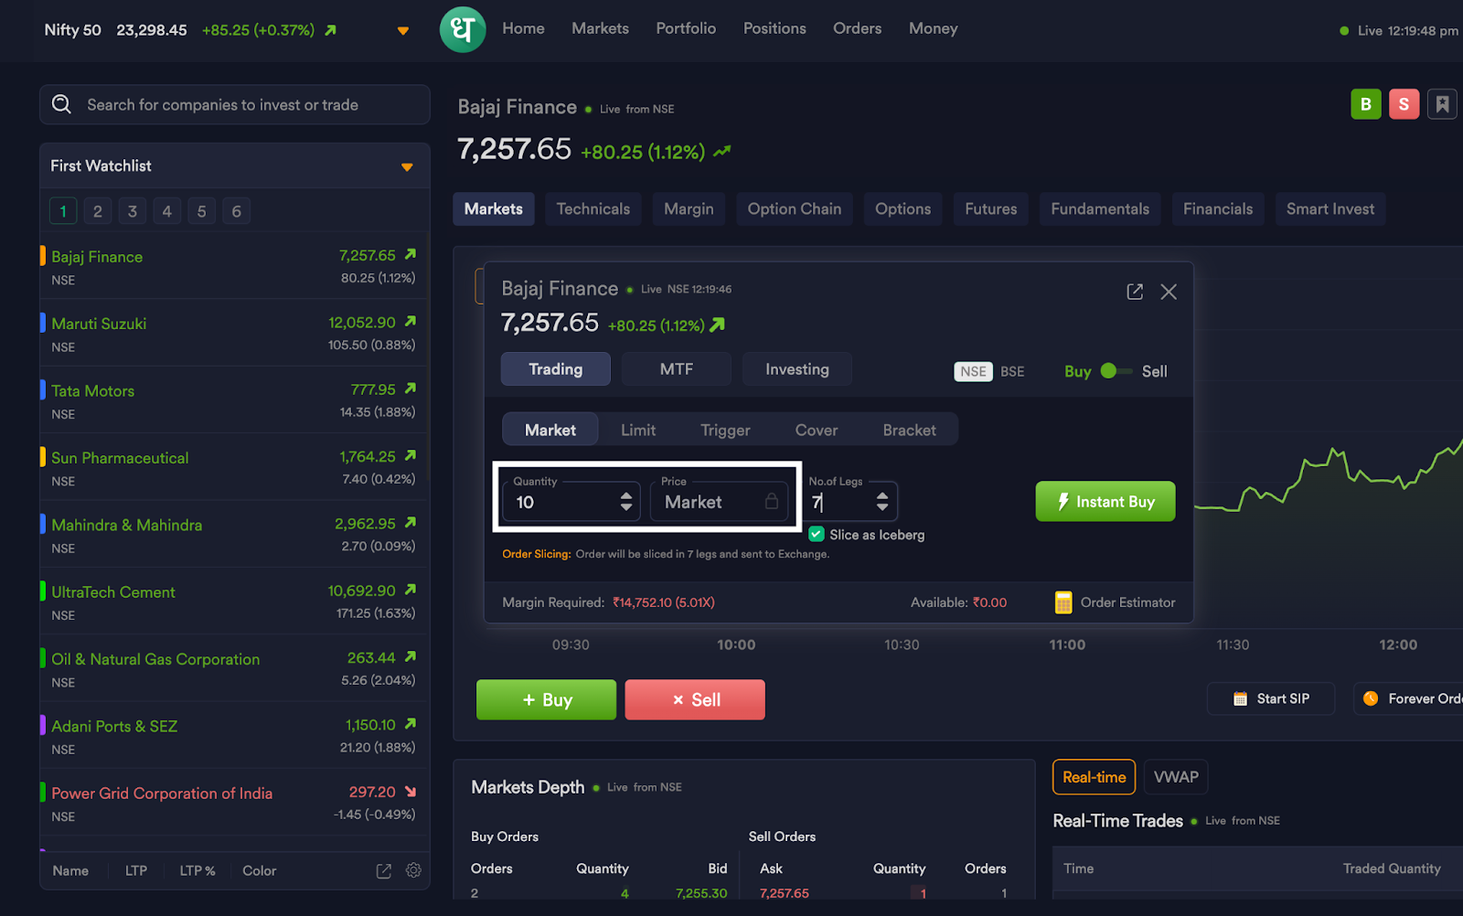Open Markets in top navigation

pyautogui.click(x=600, y=28)
